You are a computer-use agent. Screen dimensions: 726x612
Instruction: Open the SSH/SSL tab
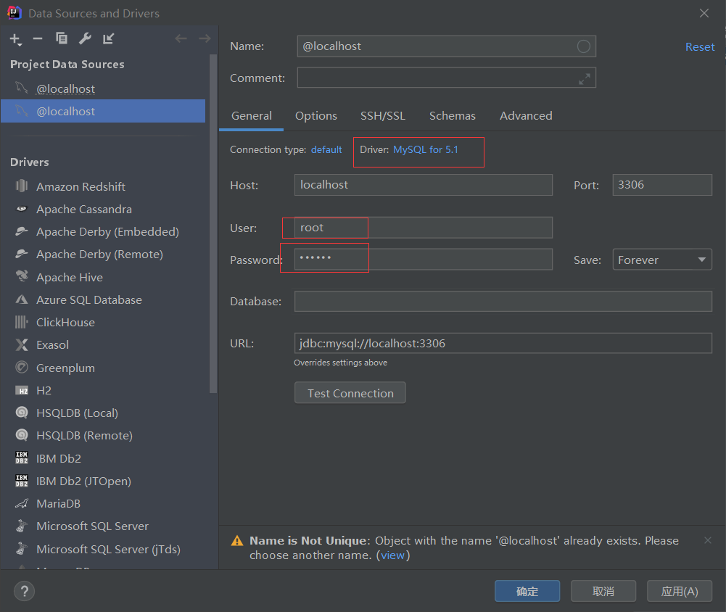383,116
